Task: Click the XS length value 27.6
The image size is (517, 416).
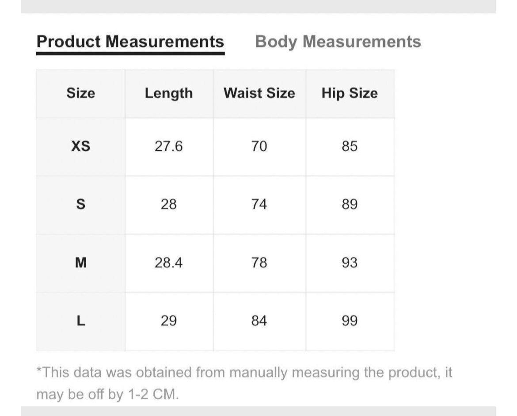Action: pos(168,146)
